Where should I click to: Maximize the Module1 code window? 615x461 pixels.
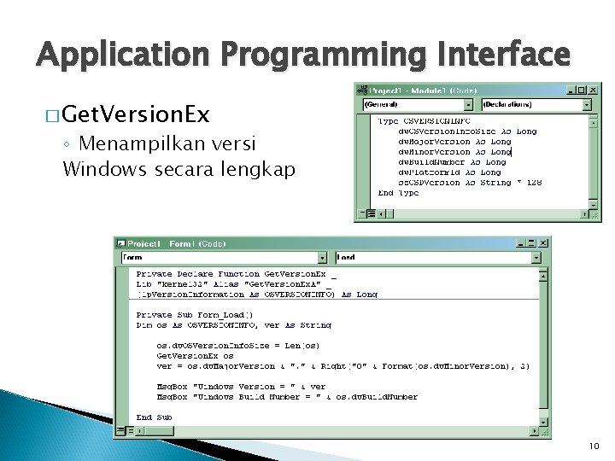[582, 90]
